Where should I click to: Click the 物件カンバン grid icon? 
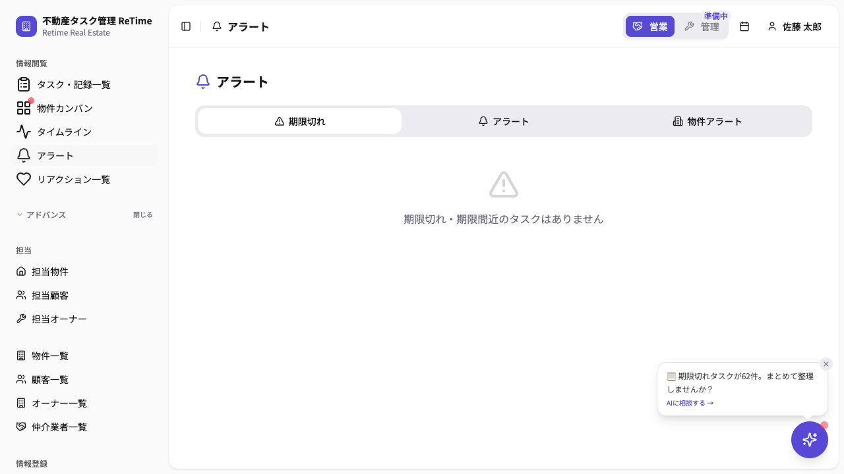coord(24,108)
